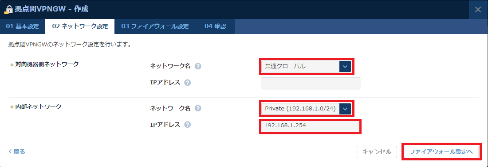Switch to the 01 基本設定 tab
The height and width of the screenshot is (167, 488).
tap(23, 27)
